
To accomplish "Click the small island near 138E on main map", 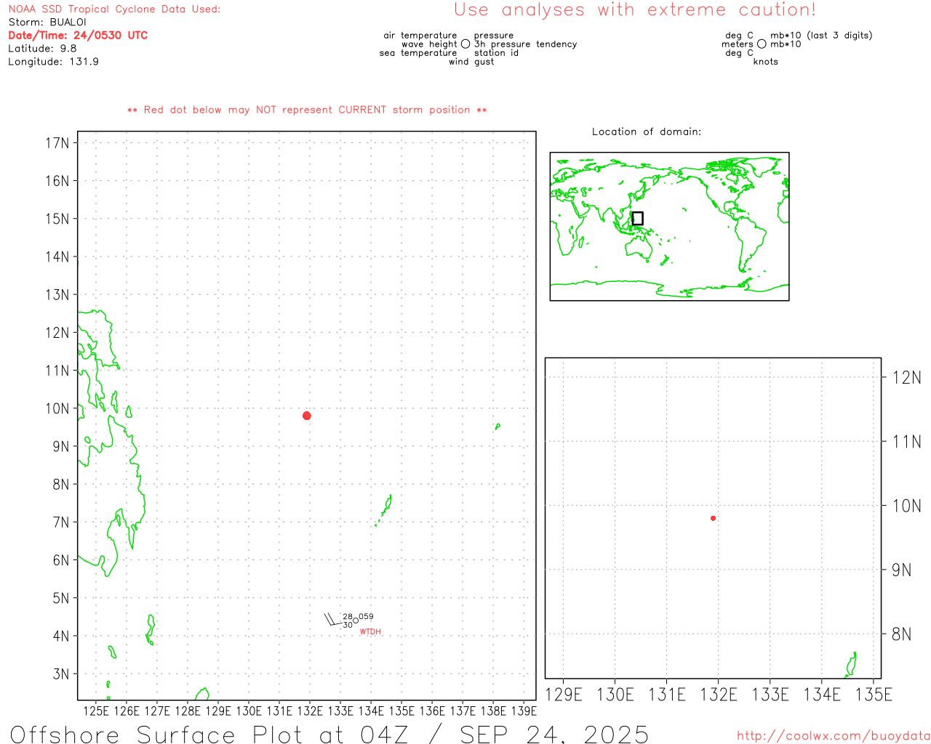I will (x=498, y=426).
